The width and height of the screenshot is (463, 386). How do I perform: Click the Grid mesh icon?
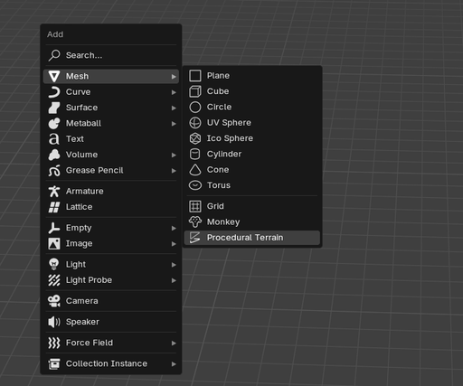(195, 206)
